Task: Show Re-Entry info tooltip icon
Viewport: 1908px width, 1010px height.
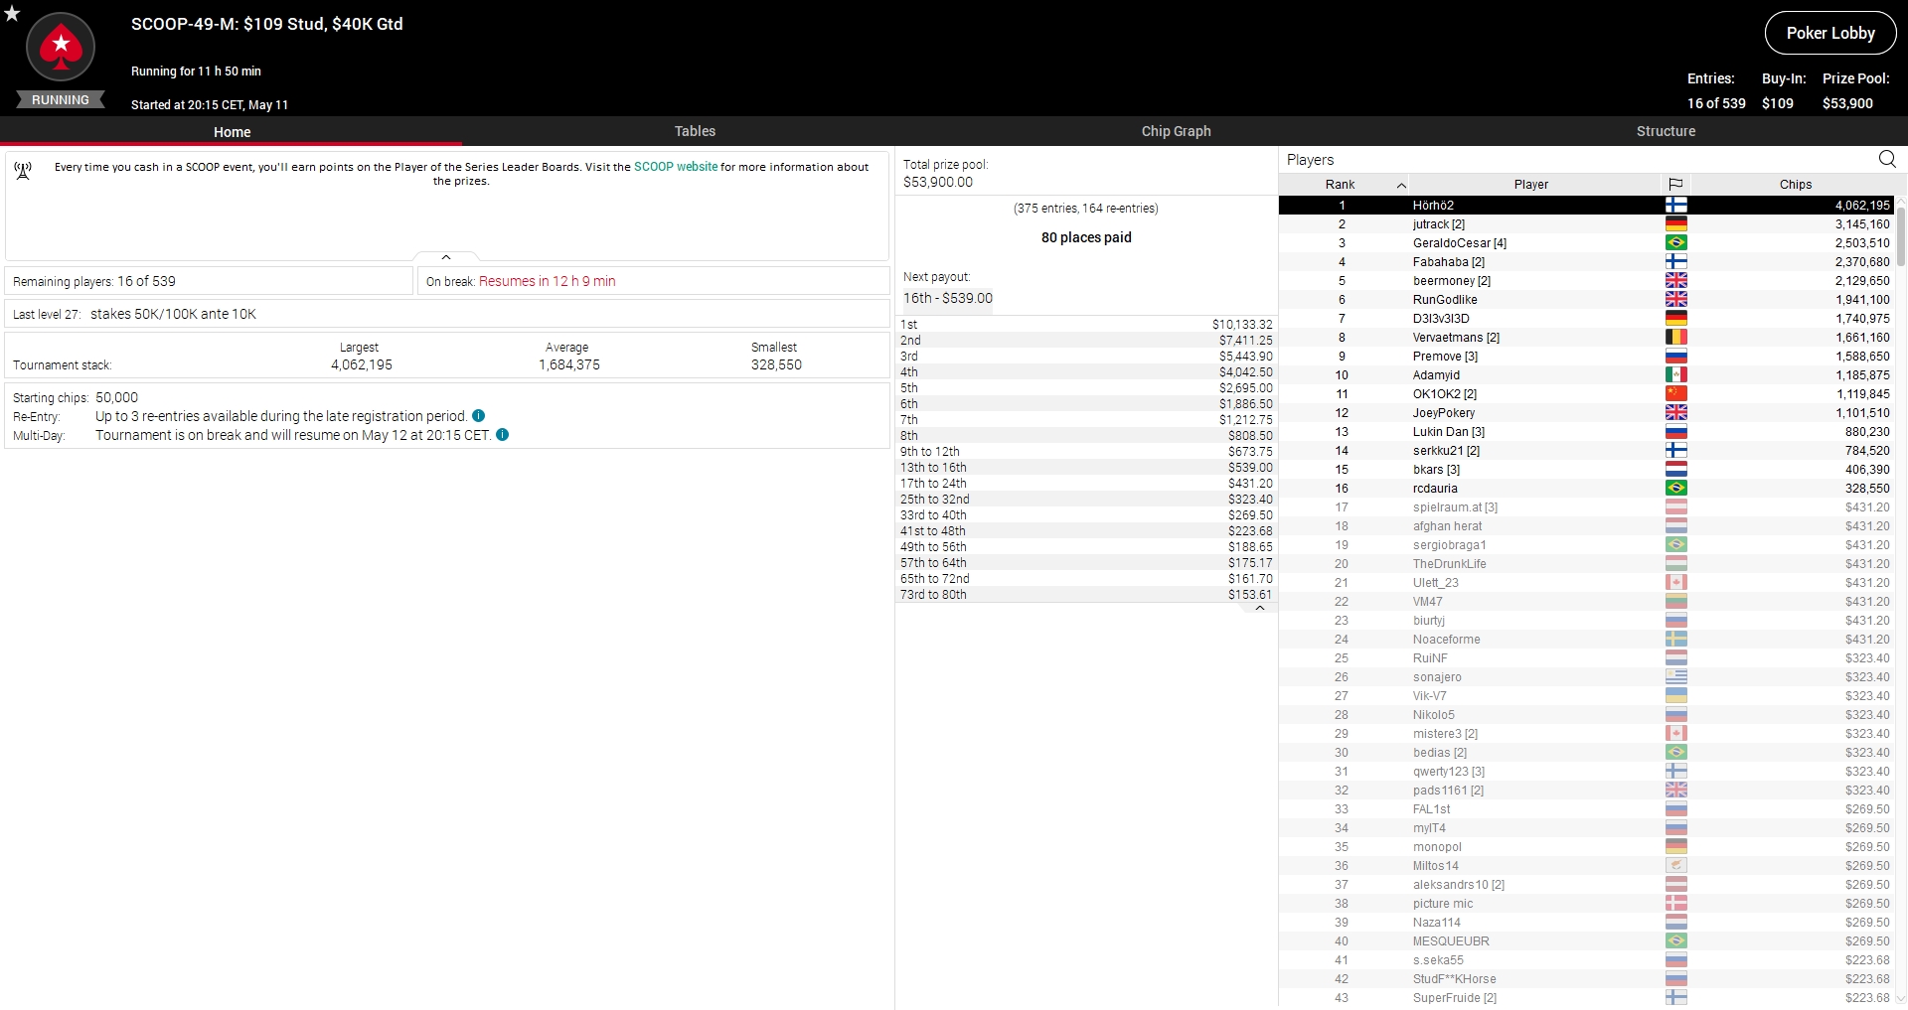Action: click(x=479, y=416)
